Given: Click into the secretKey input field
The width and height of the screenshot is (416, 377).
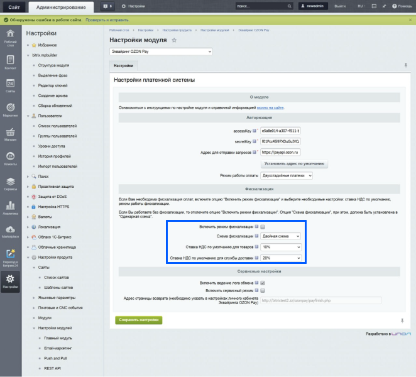Looking at the screenshot, I should click(280, 141).
